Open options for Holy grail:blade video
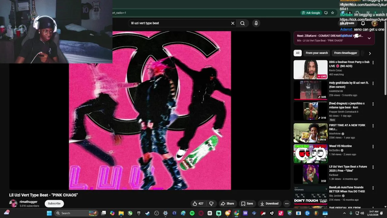Viewport: 387px width, 218px height. pyautogui.click(x=373, y=83)
